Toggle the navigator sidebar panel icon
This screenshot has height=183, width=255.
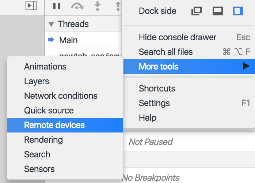31,5
